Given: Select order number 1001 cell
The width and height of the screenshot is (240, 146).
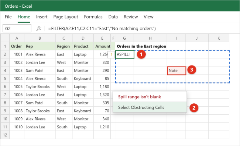Looking at the screenshot, I should [17, 54].
